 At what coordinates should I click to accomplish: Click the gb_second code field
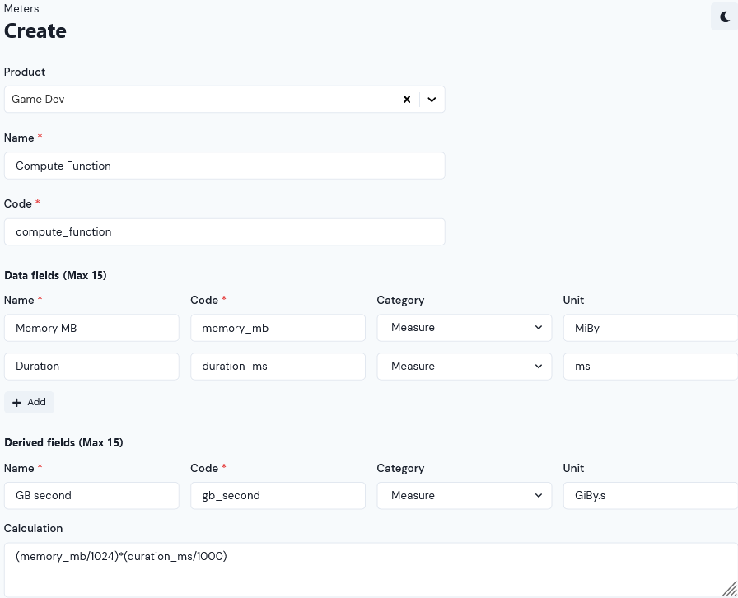tap(278, 495)
